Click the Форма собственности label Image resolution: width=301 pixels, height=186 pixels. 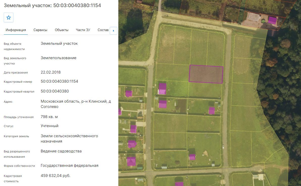19,166
